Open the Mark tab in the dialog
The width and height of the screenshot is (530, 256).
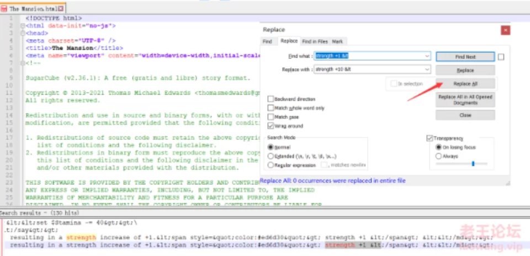(x=337, y=41)
